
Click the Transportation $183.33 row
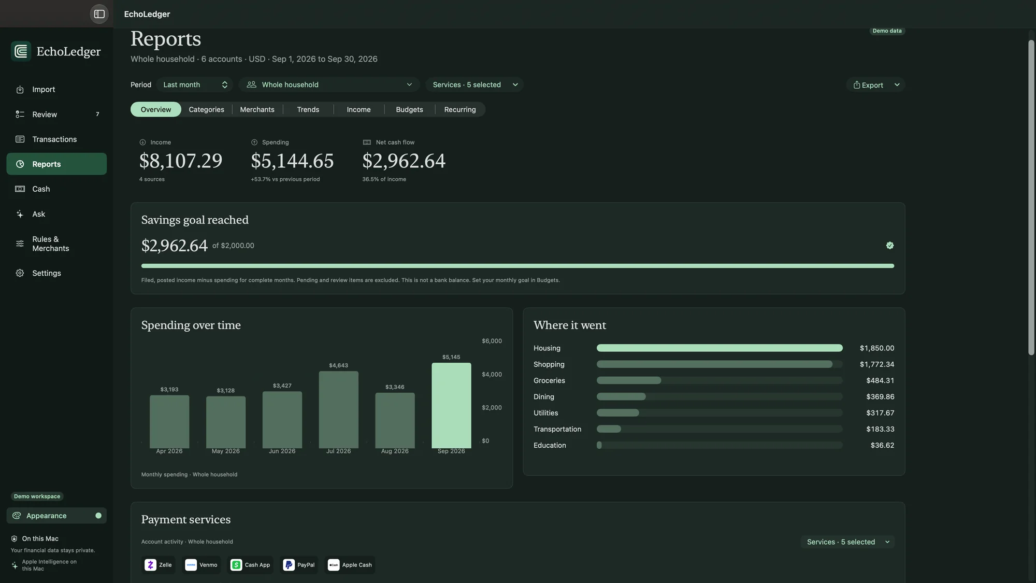714,429
